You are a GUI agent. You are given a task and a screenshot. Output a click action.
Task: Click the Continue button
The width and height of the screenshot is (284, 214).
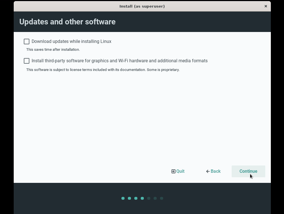pyautogui.click(x=248, y=171)
